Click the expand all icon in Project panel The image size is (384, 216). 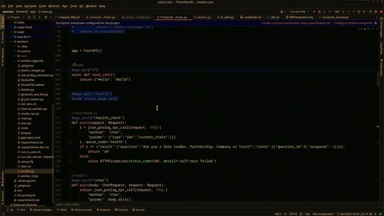pyautogui.click(x=34, y=17)
